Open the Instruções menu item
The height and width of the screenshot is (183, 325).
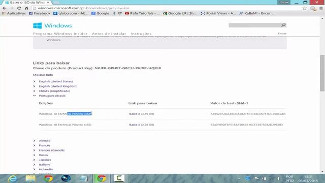tap(141, 34)
